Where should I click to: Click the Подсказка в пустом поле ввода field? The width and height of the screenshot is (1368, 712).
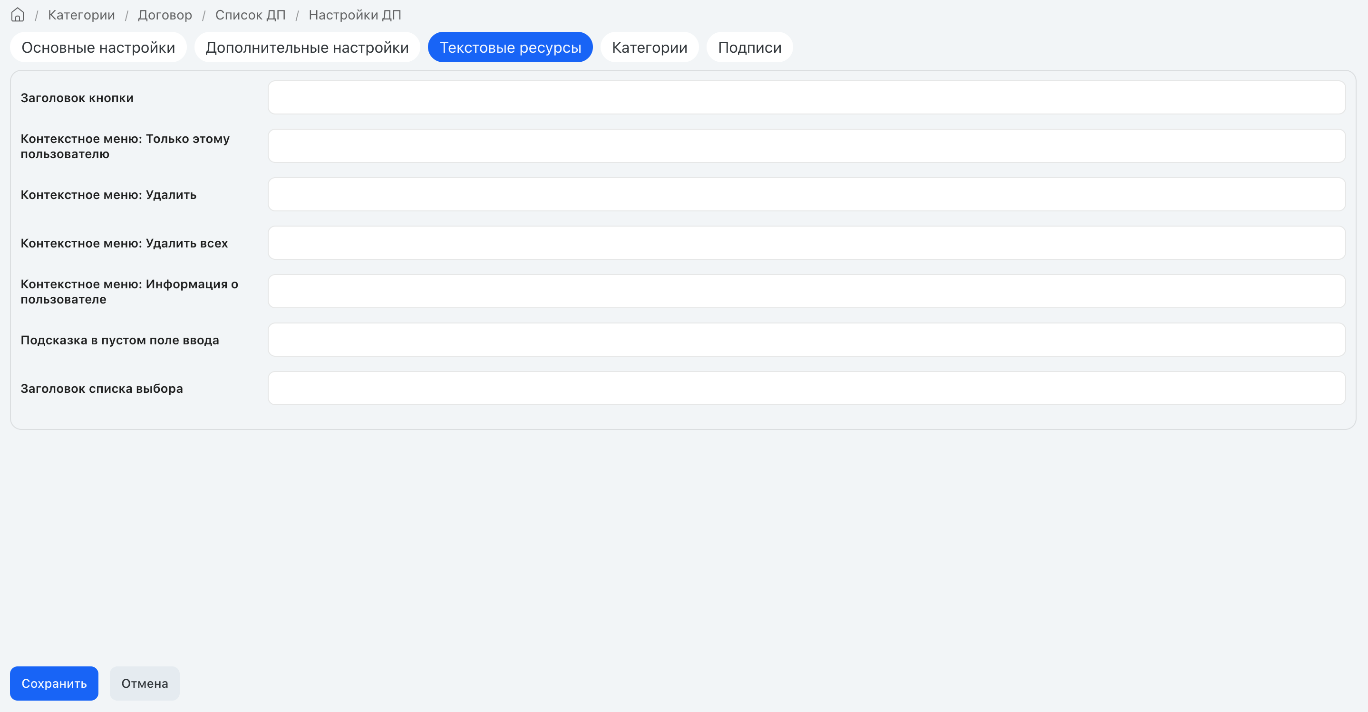(806, 340)
